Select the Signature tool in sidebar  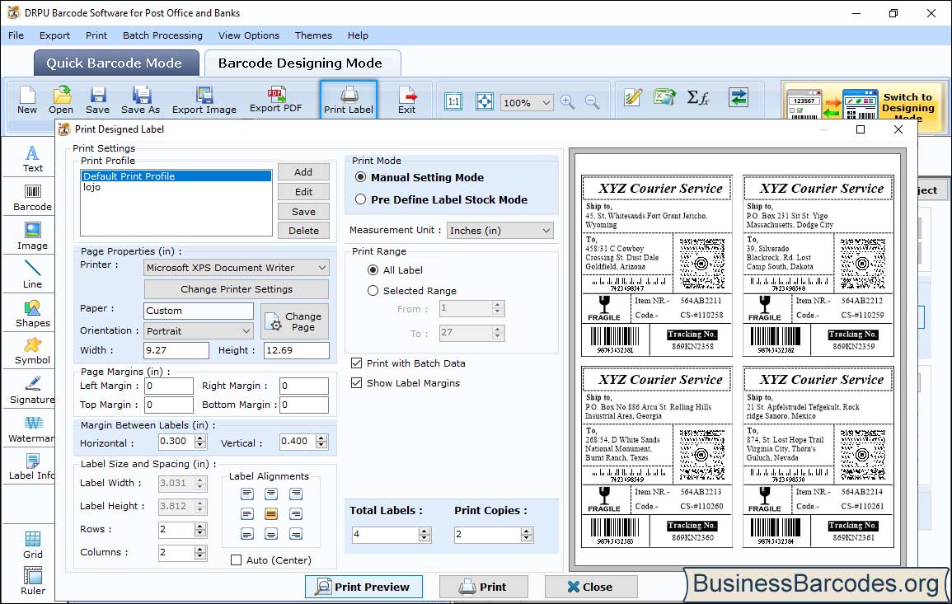(x=32, y=391)
